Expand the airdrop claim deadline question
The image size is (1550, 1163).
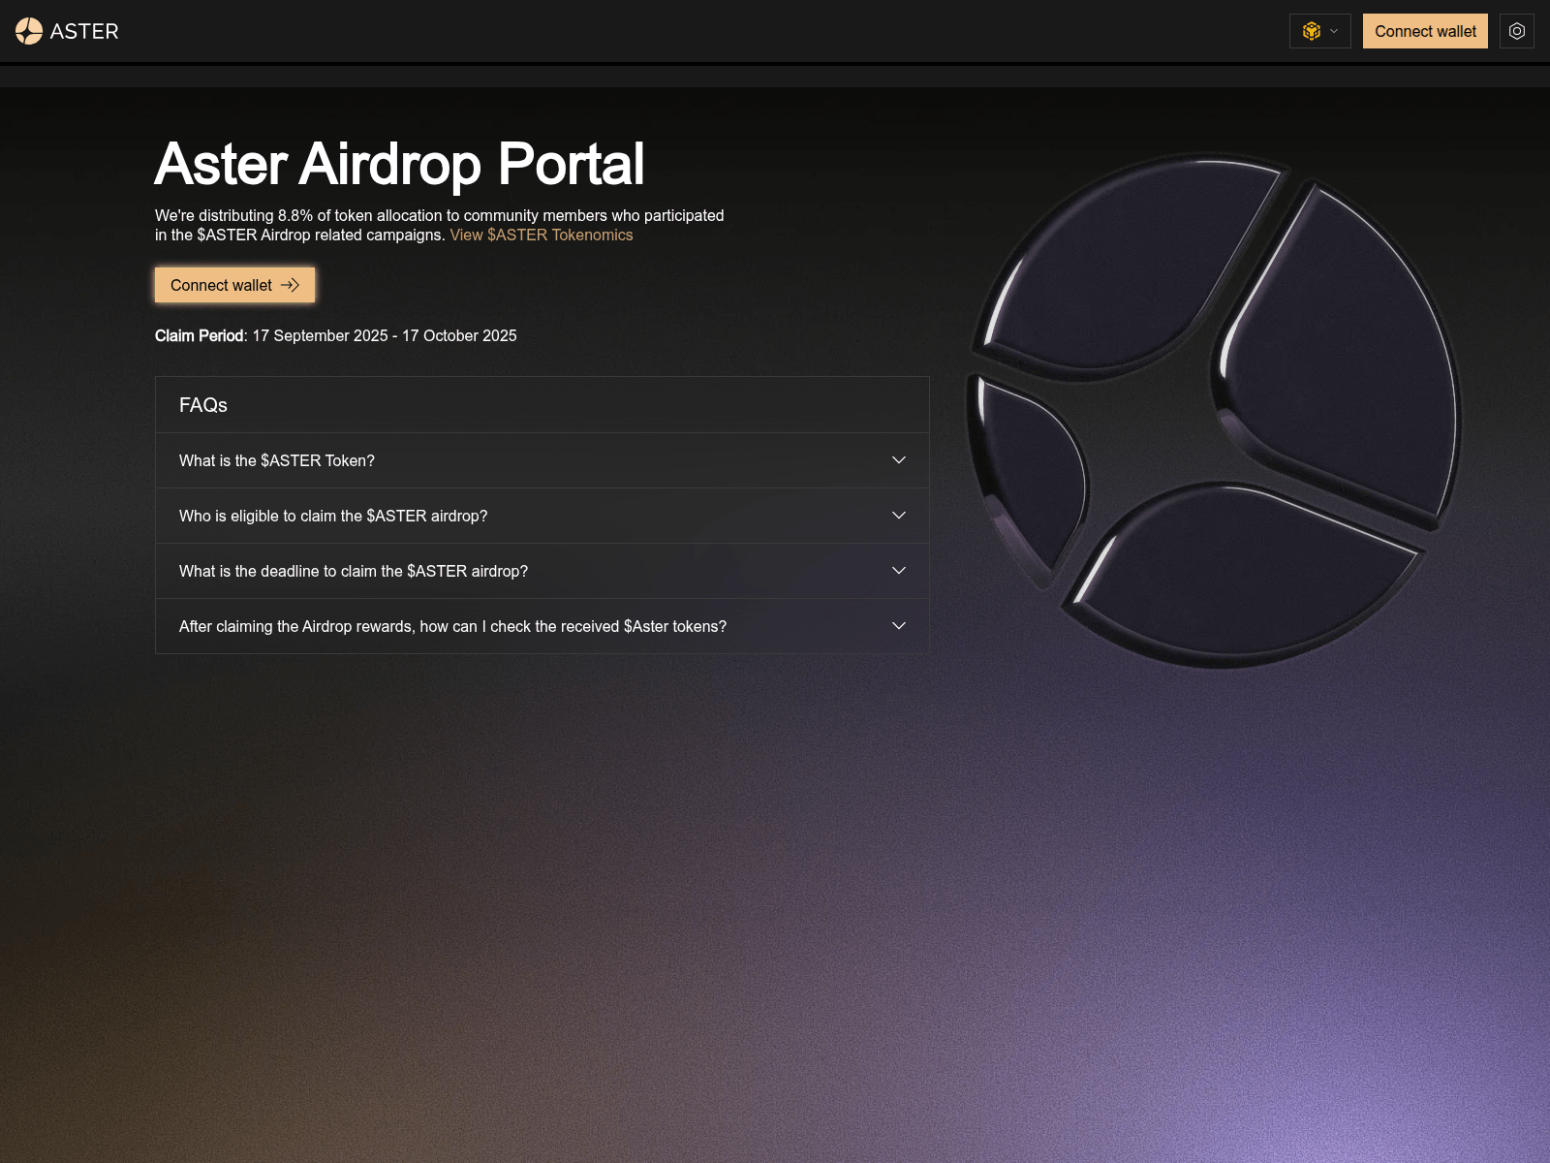354,571
